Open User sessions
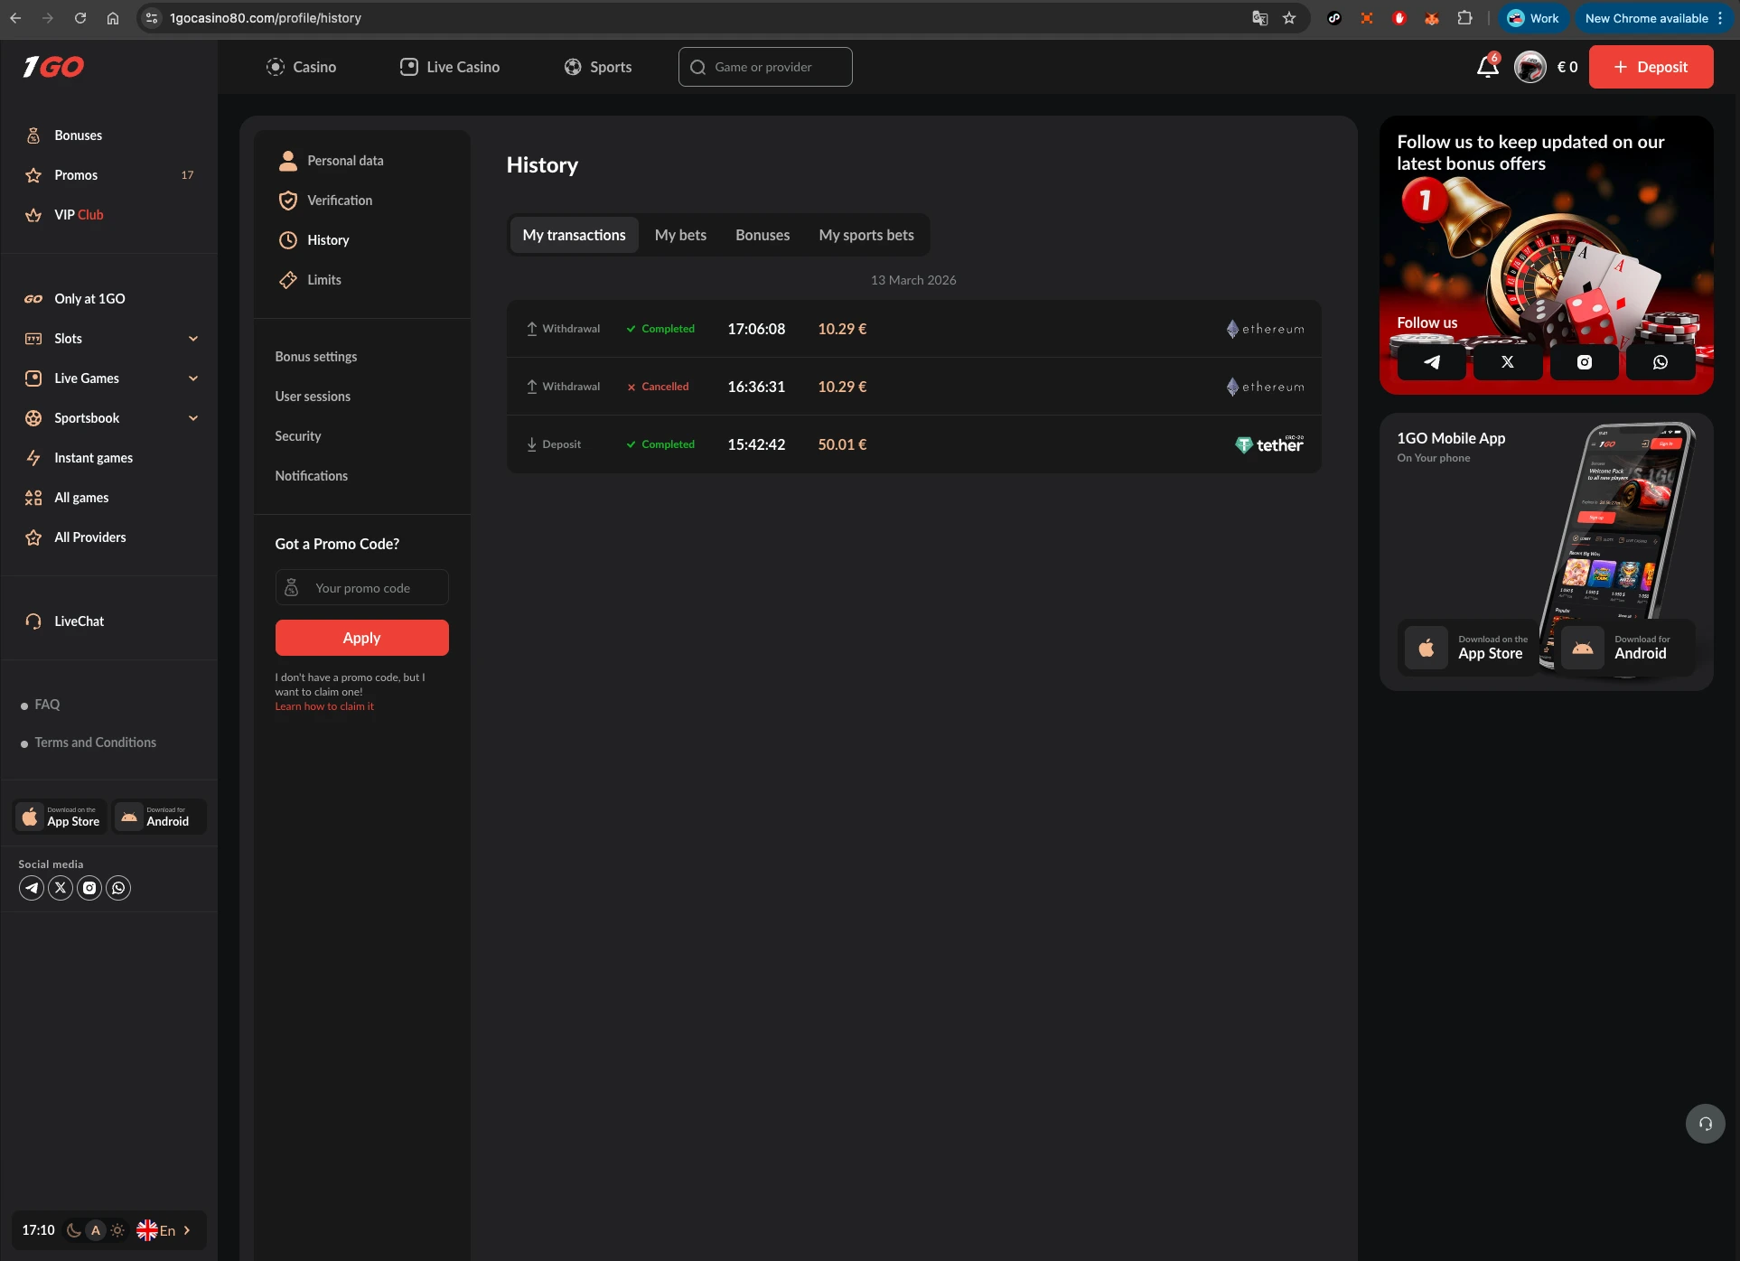This screenshot has height=1261, width=1740. tap(313, 397)
